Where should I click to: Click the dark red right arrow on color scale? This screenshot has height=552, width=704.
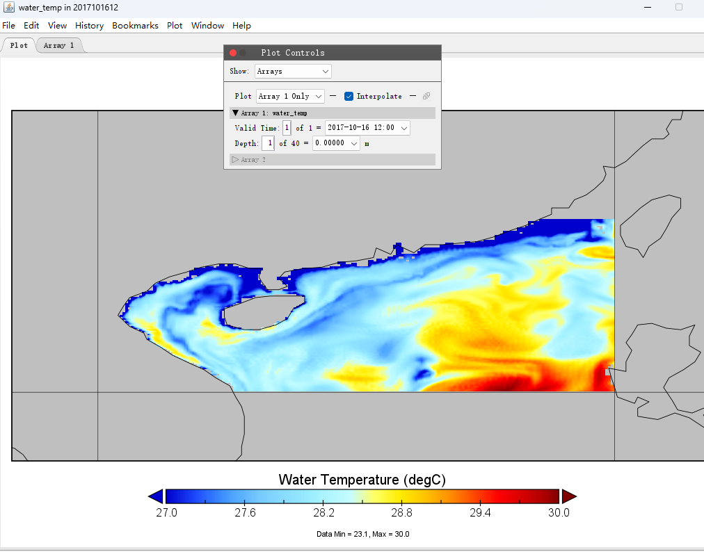point(569,496)
